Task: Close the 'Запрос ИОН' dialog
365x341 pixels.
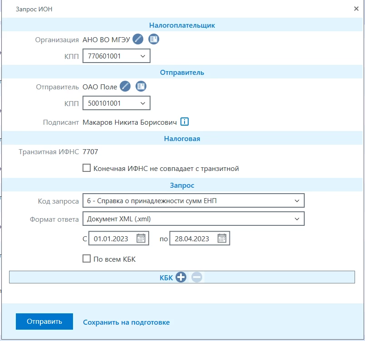Action: tap(356, 9)
